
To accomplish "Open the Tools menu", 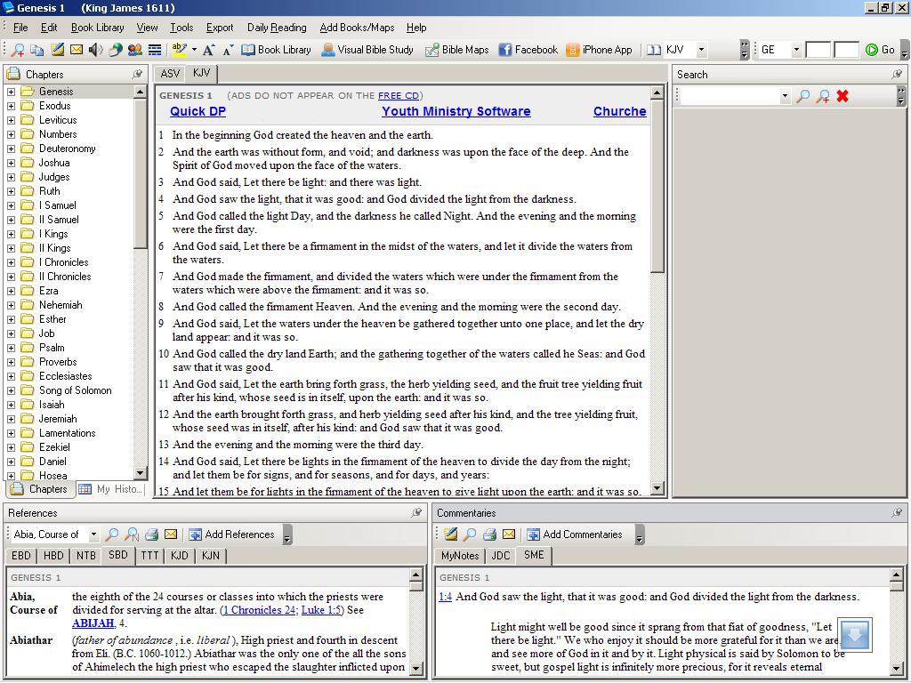I will point(181,28).
